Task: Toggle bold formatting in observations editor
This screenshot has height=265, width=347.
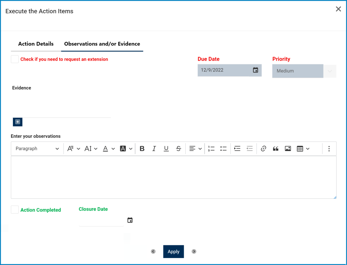Action: point(142,149)
